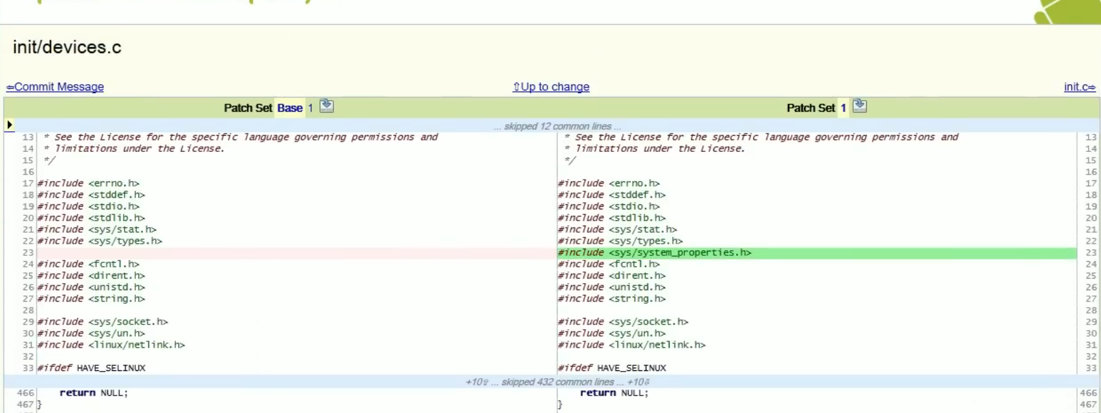
Task: Select Base in the left Patch Set
Action: [x=290, y=108]
